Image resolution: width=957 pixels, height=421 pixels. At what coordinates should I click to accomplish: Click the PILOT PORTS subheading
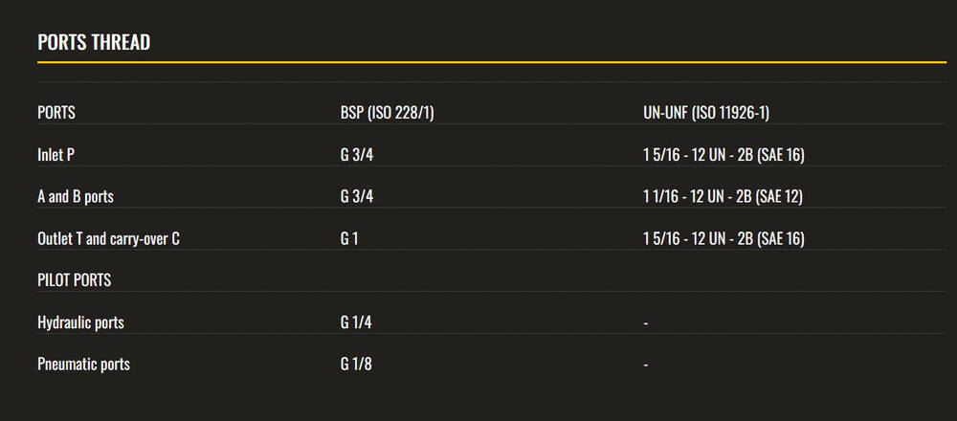coord(74,281)
